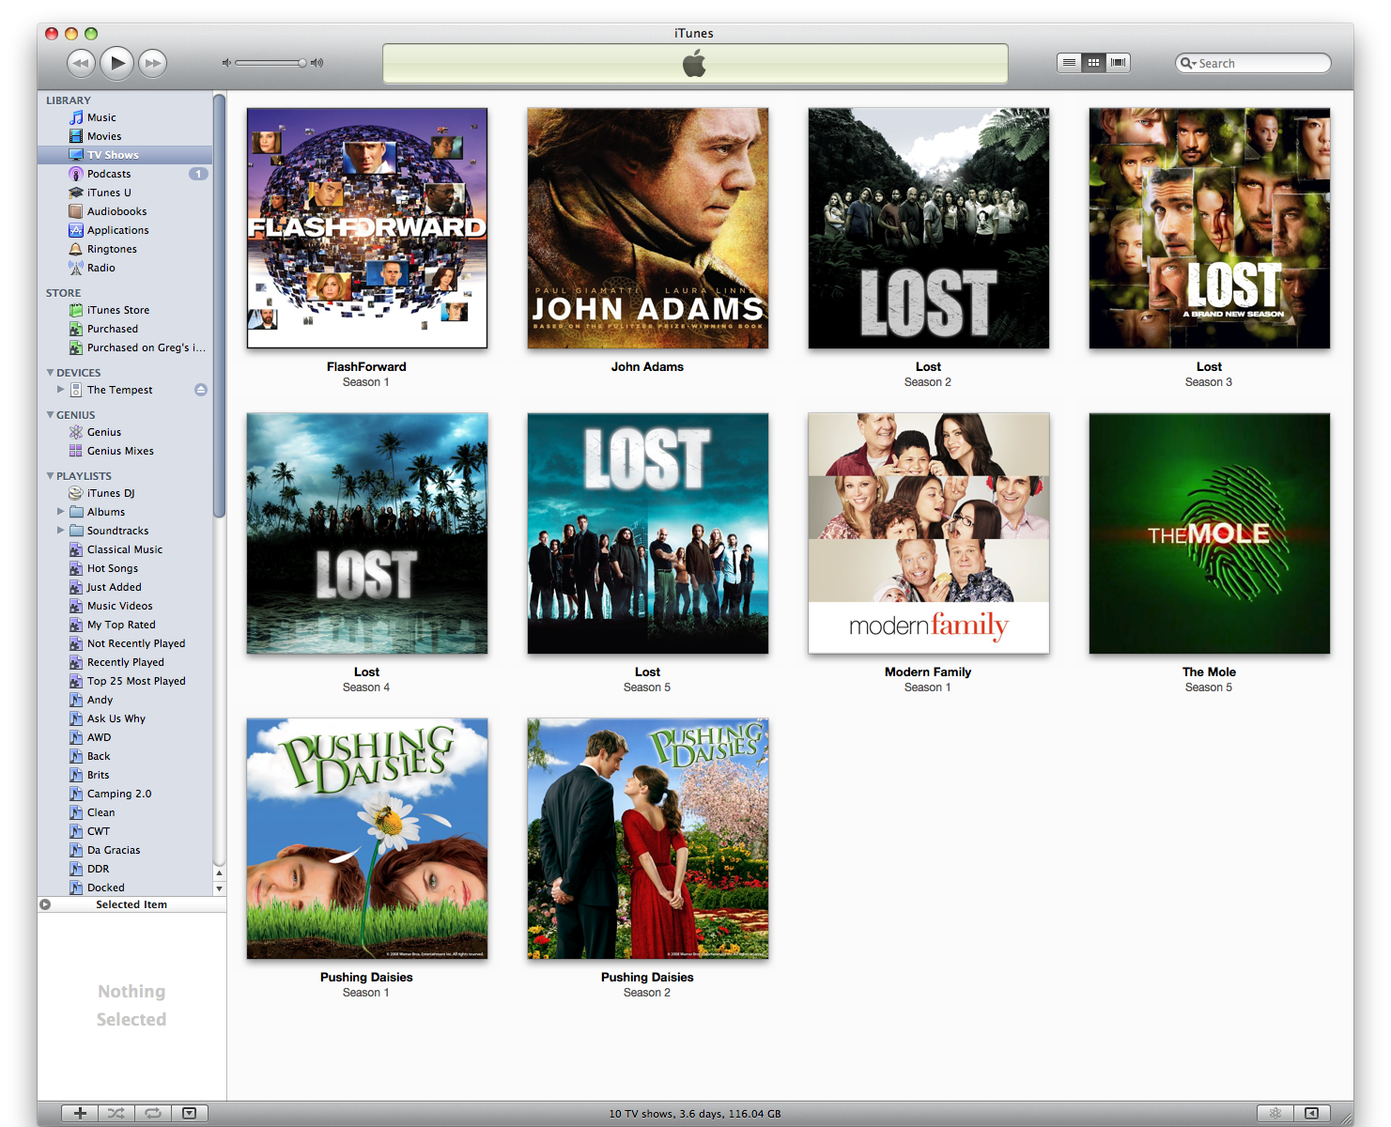Create a new playlist with plus button
This screenshot has height=1127, width=1391.
tap(80, 1113)
